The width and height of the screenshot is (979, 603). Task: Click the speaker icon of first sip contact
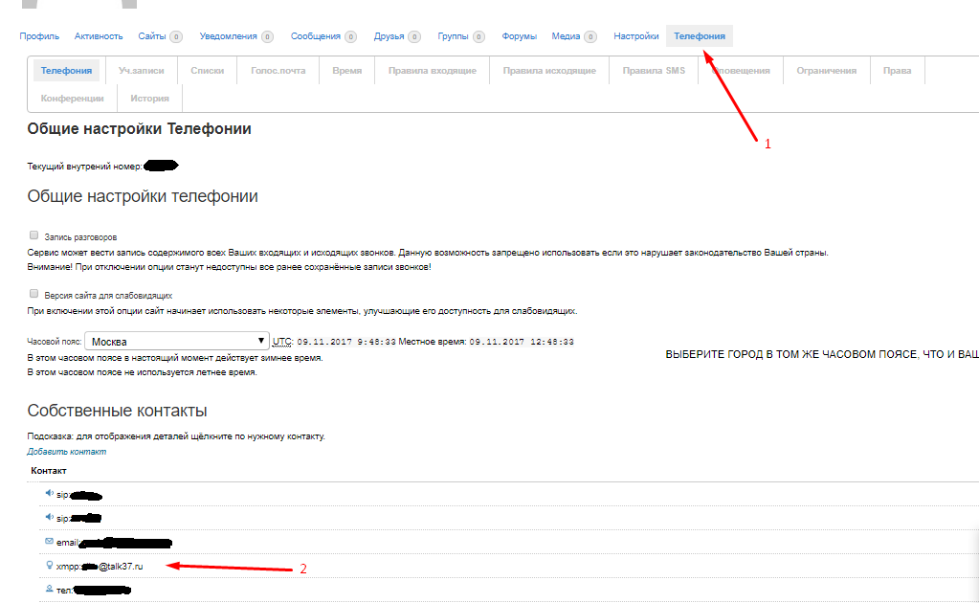[x=50, y=494]
